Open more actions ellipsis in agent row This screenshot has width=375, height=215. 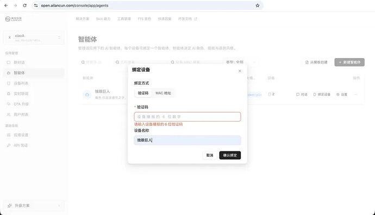click(x=355, y=94)
